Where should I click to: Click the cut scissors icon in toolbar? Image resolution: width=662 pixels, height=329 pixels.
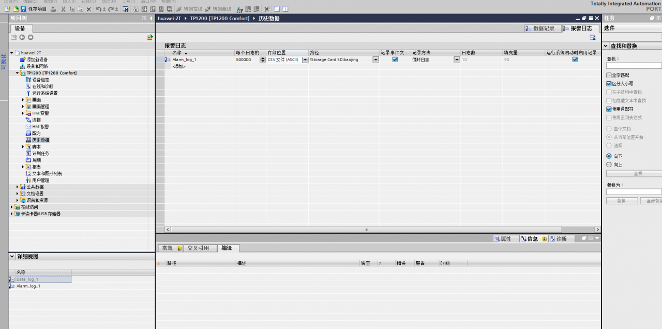[63, 9]
